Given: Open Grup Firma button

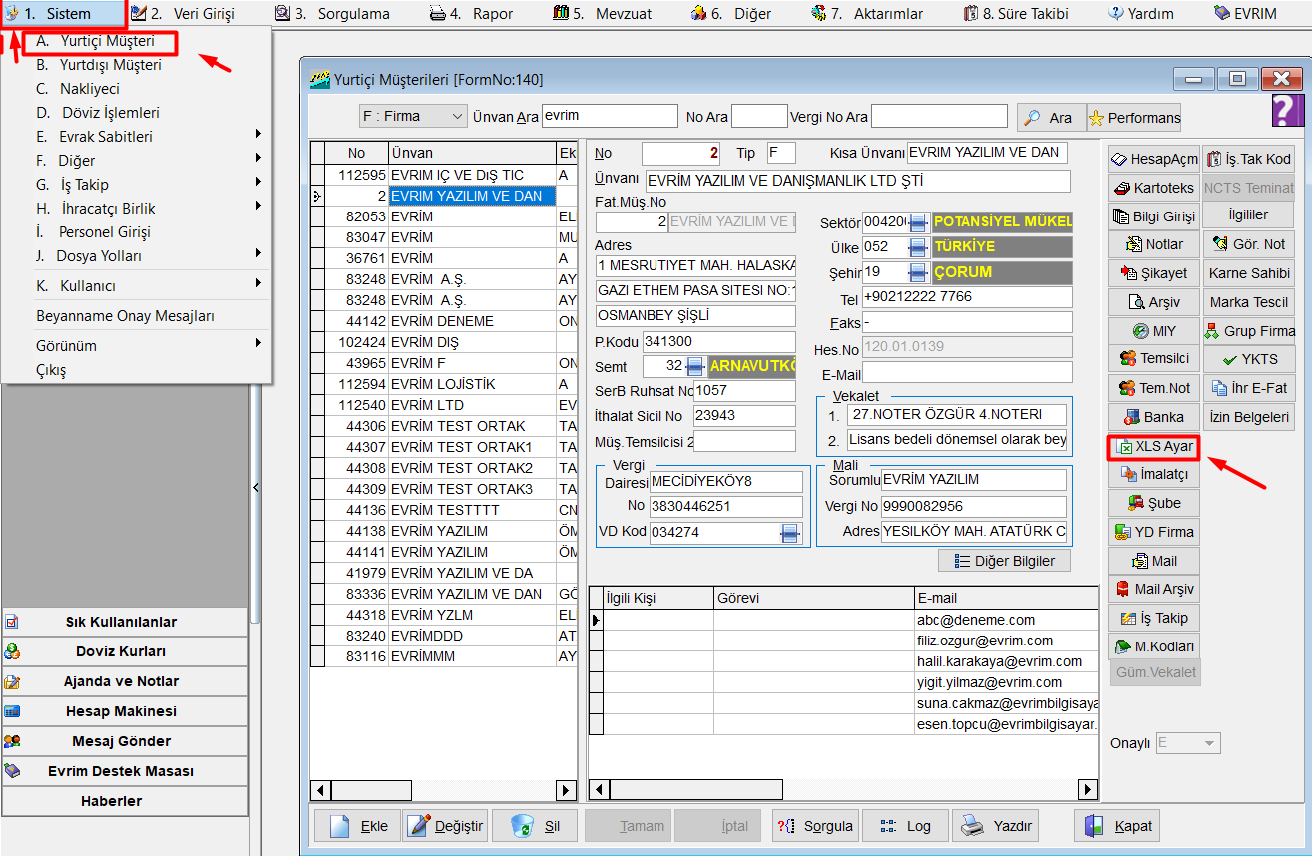Looking at the screenshot, I should click(1248, 331).
